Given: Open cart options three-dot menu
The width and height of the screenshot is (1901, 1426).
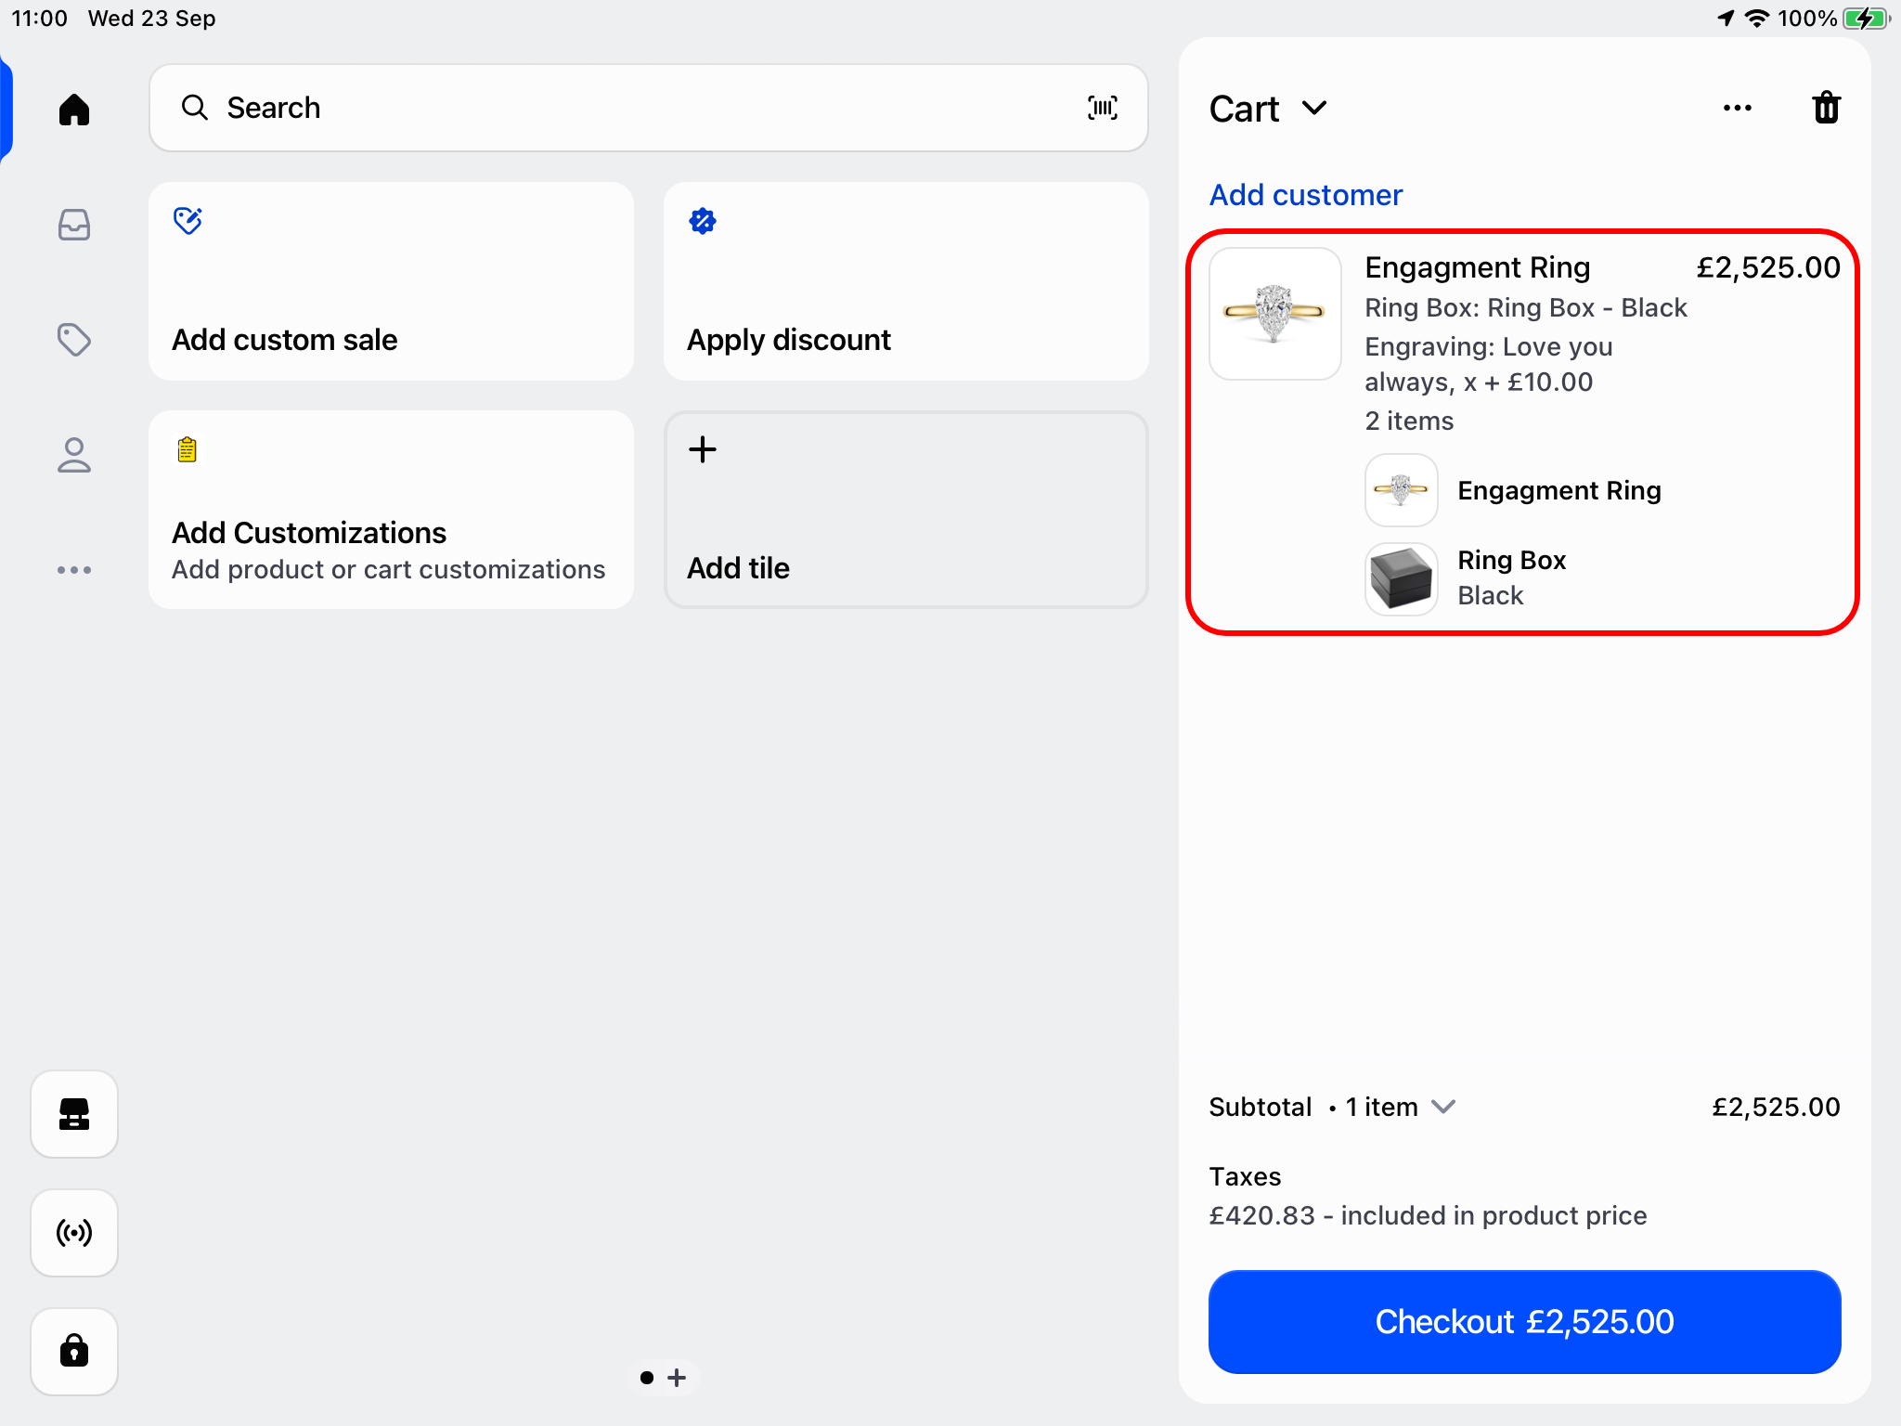Looking at the screenshot, I should [1738, 108].
